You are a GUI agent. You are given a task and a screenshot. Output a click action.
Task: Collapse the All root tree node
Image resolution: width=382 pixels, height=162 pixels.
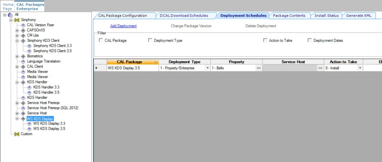(5, 15)
